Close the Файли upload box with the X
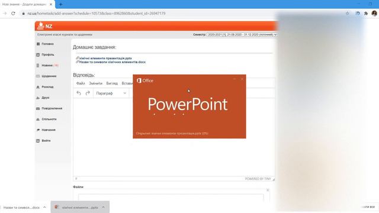This screenshot has width=379, height=213. pos(268,190)
